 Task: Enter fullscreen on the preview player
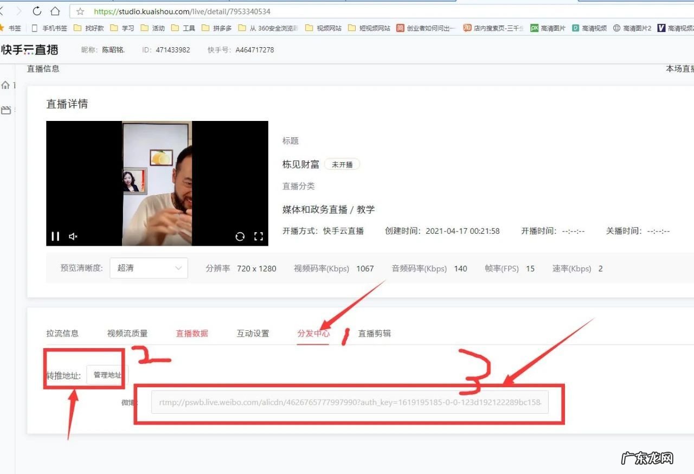point(258,236)
